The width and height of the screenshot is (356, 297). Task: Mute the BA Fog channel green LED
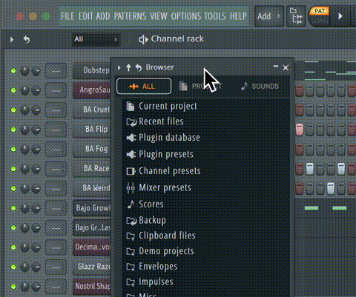point(13,149)
